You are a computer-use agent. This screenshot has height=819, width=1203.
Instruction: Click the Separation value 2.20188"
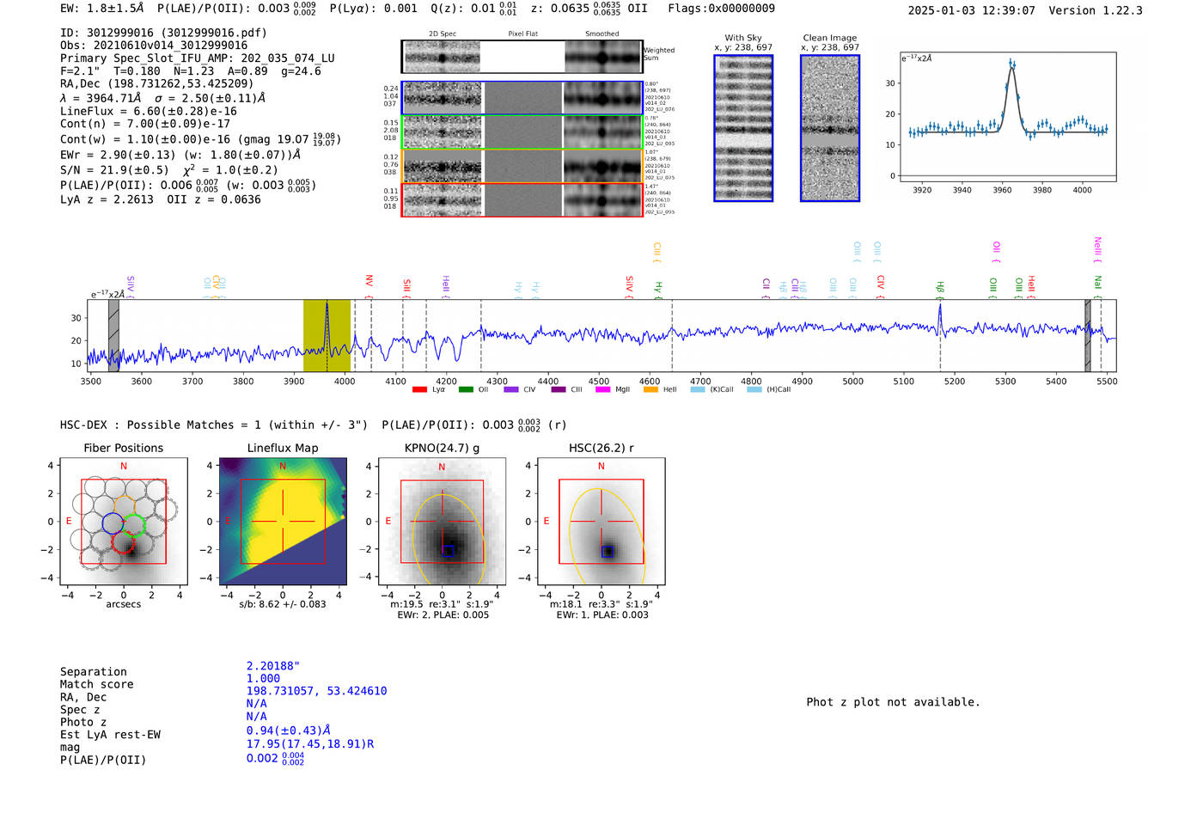coord(273,666)
